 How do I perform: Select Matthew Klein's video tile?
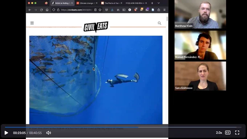200,14
